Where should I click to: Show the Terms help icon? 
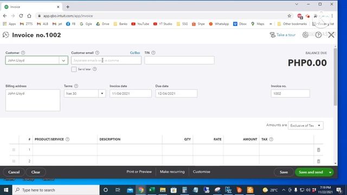[76, 86]
